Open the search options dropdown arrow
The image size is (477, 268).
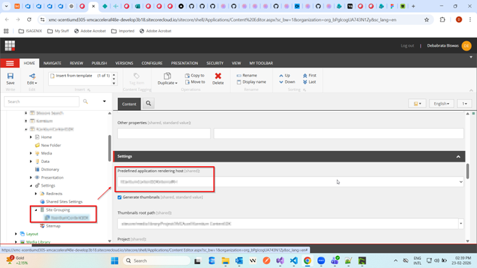click(104, 101)
